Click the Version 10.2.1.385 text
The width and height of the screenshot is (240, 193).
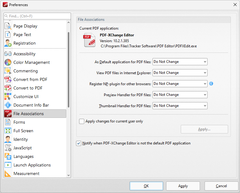tap(114, 41)
